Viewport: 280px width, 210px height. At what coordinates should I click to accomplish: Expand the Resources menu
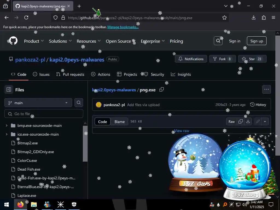[89, 41]
